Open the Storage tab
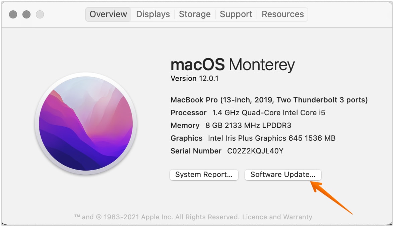The image size is (394, 227). coord(195,14)
